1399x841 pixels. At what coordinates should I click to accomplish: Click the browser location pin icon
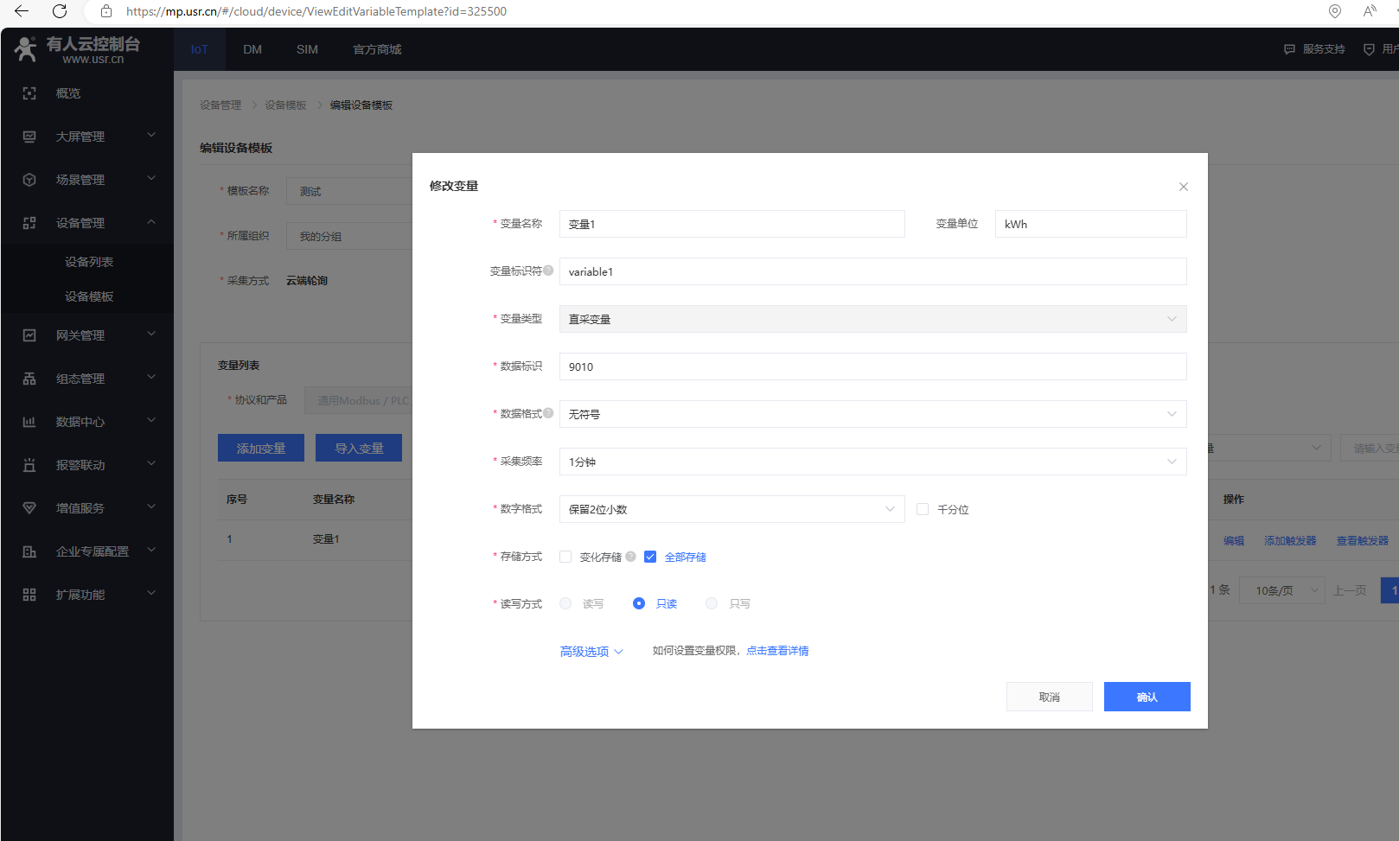pos(1335,11)
